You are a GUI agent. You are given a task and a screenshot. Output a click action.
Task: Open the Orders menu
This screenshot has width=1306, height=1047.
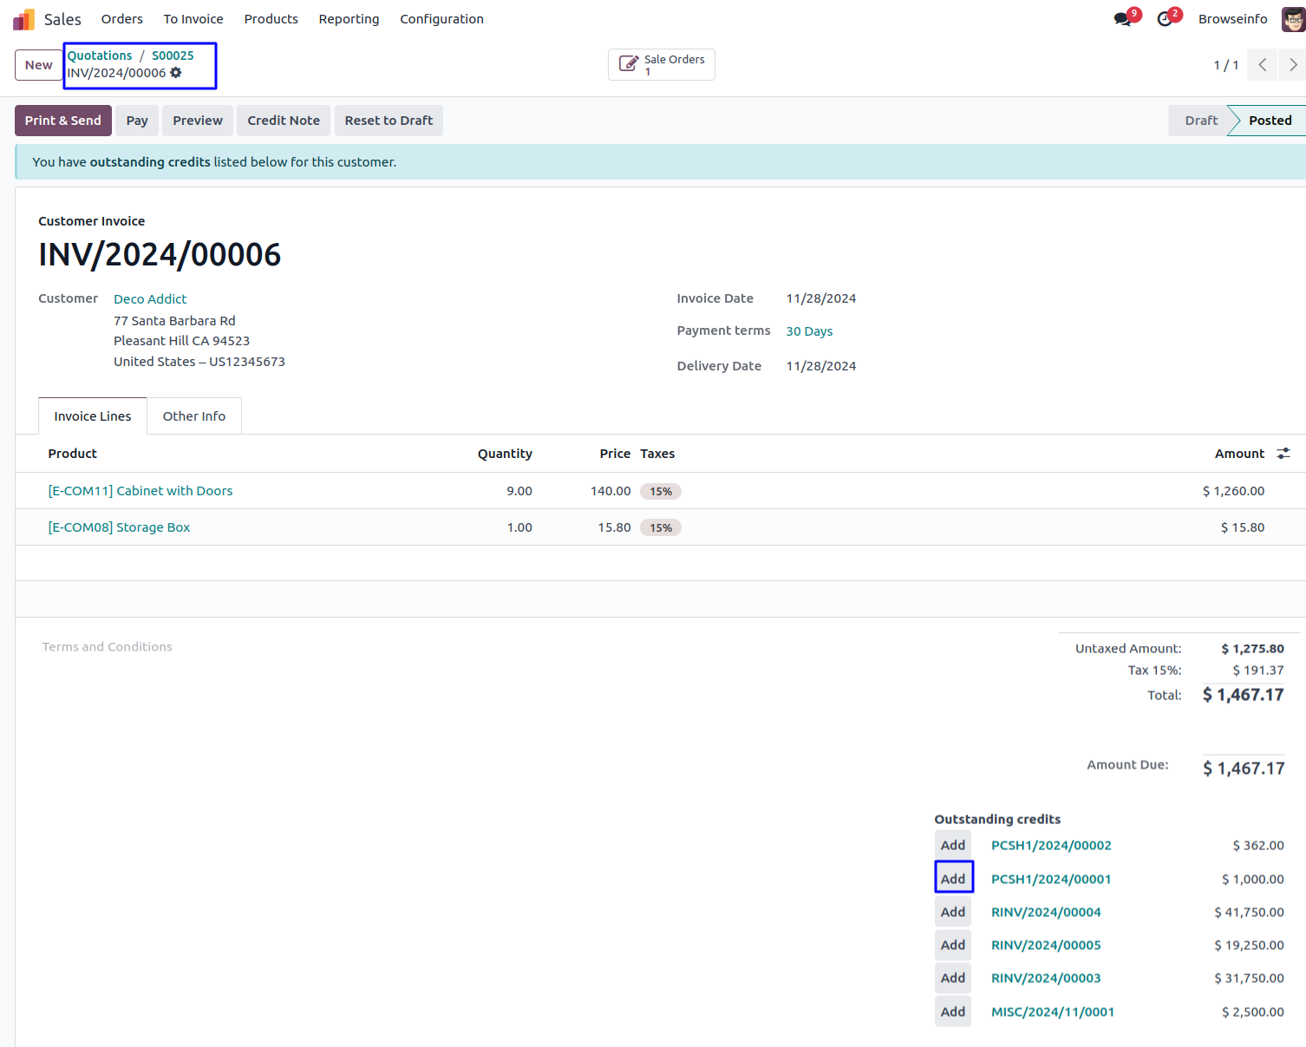click(x=121, y=19)
